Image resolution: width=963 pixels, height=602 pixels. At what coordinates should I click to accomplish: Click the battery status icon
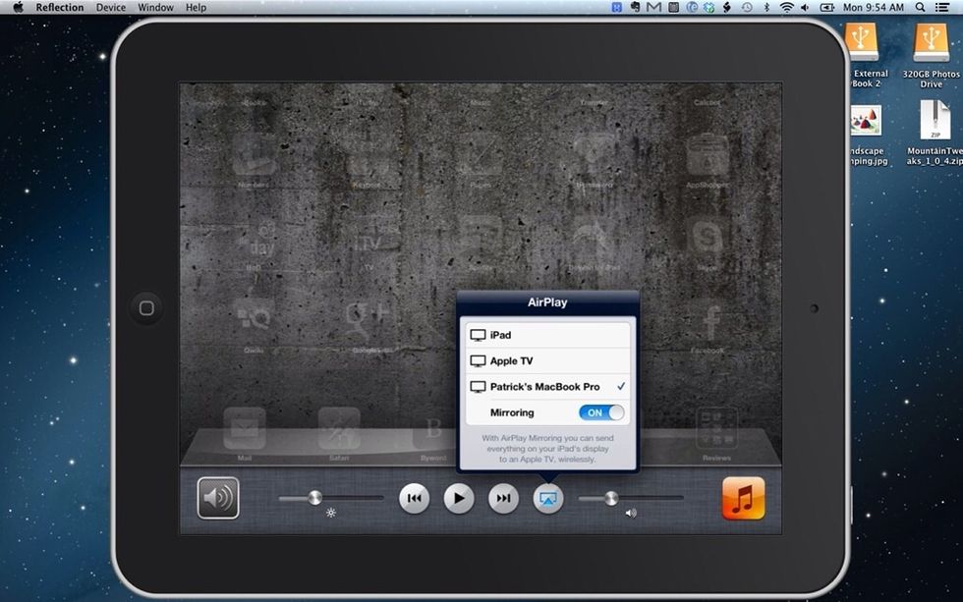pyautogui.click(x=826, y=7)
